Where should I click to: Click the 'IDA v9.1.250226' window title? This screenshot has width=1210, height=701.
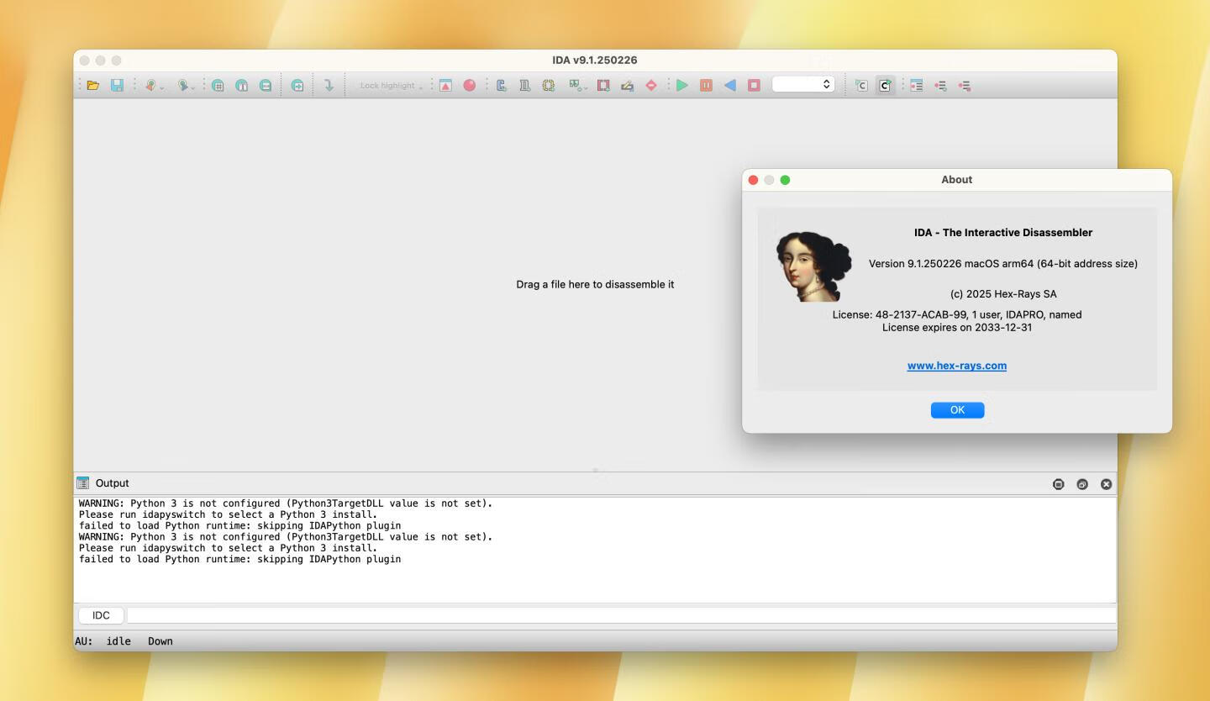[595, 61]
